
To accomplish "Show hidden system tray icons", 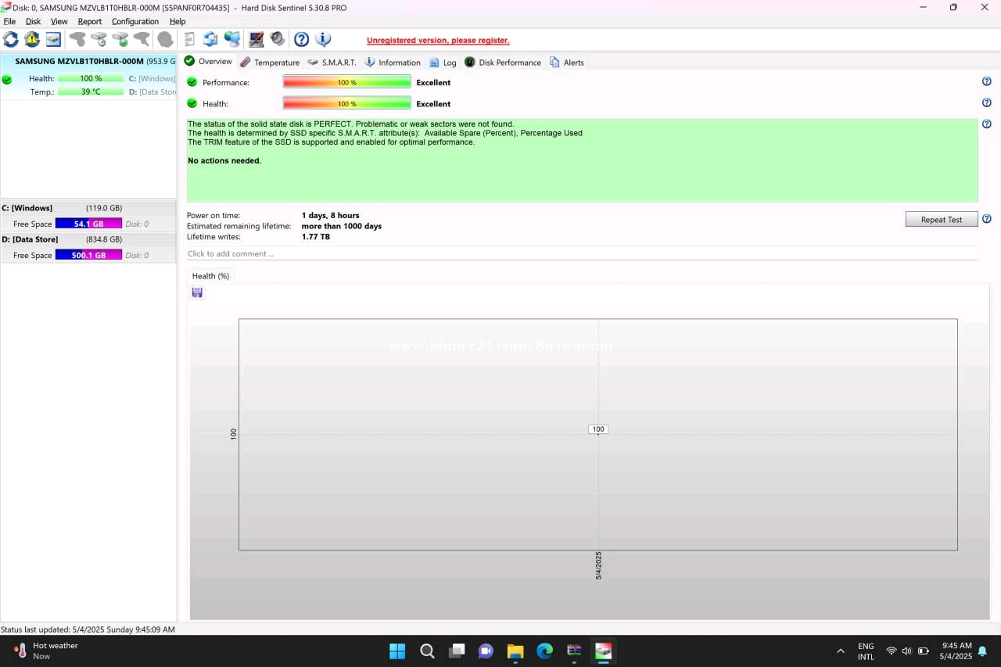I will click(x=841, y=651).
